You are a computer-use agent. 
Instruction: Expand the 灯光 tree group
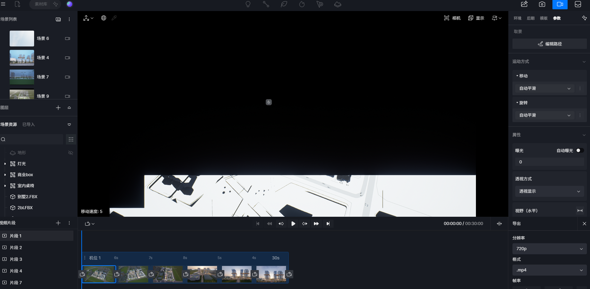5,164
